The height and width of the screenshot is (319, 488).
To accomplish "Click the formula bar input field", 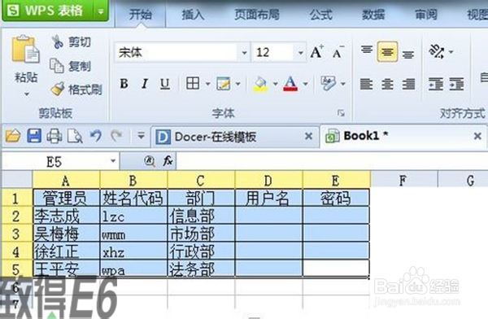I will coord(332,161).
